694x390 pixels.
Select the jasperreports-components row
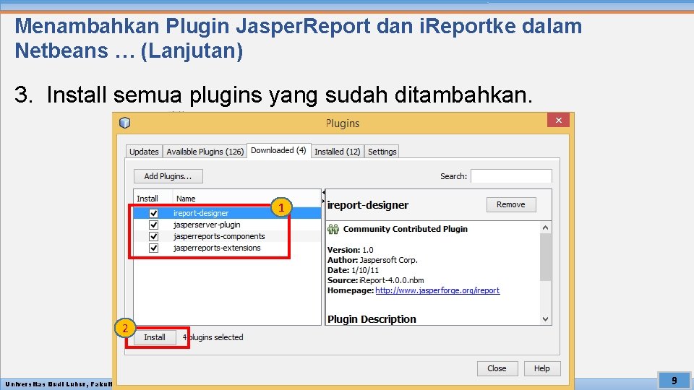coord(227,236)
